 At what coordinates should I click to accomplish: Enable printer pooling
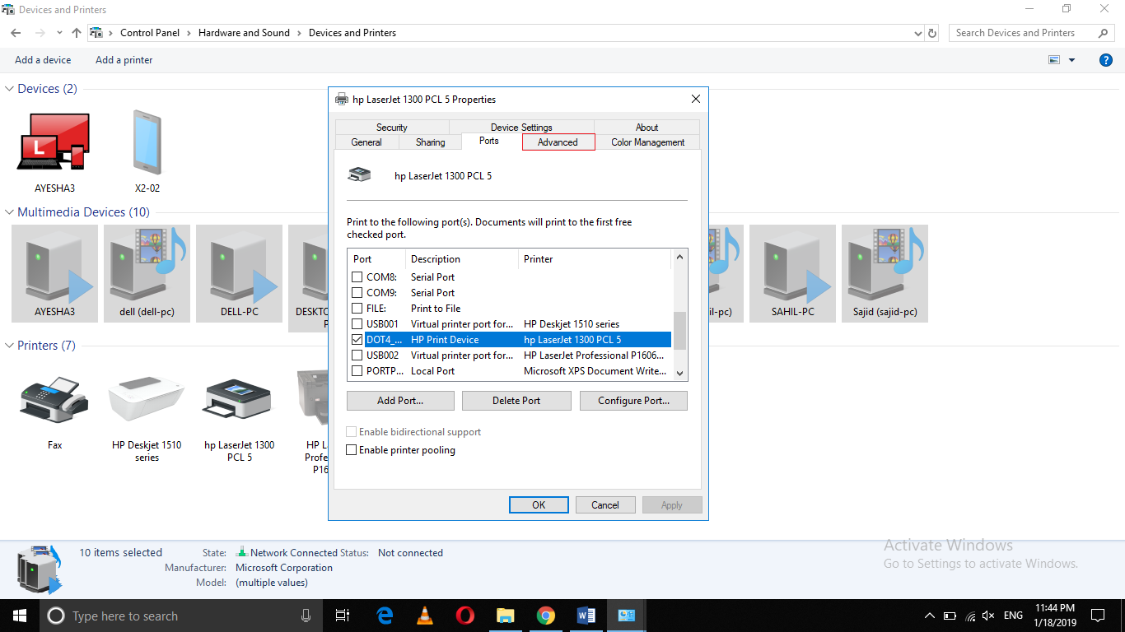(x=351, y=449)
